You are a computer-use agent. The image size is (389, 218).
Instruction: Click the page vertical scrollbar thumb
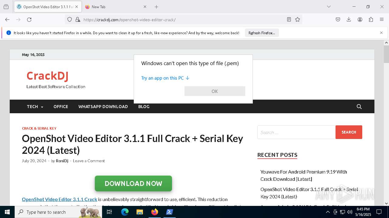(386, 54)
